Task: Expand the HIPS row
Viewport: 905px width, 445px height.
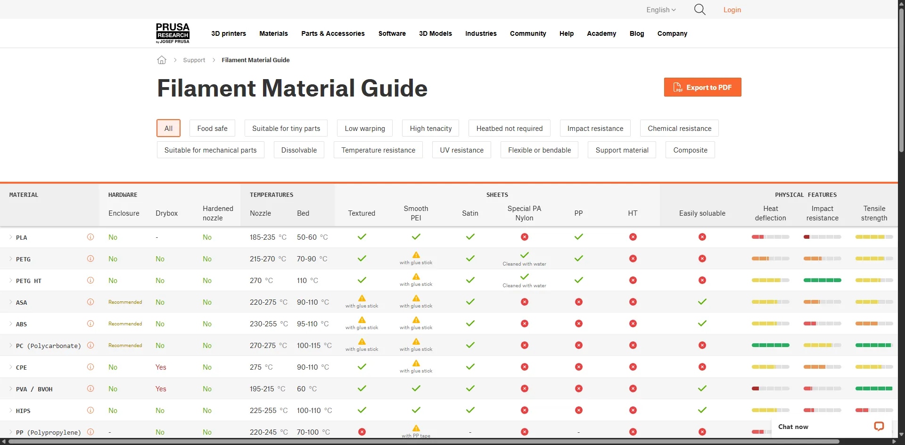Action: [x=11, y=410]
